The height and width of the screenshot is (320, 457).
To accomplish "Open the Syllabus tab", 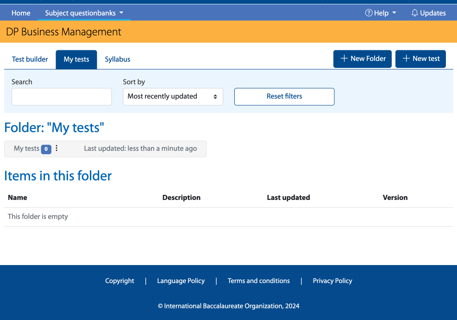I will tap(118, 59).
